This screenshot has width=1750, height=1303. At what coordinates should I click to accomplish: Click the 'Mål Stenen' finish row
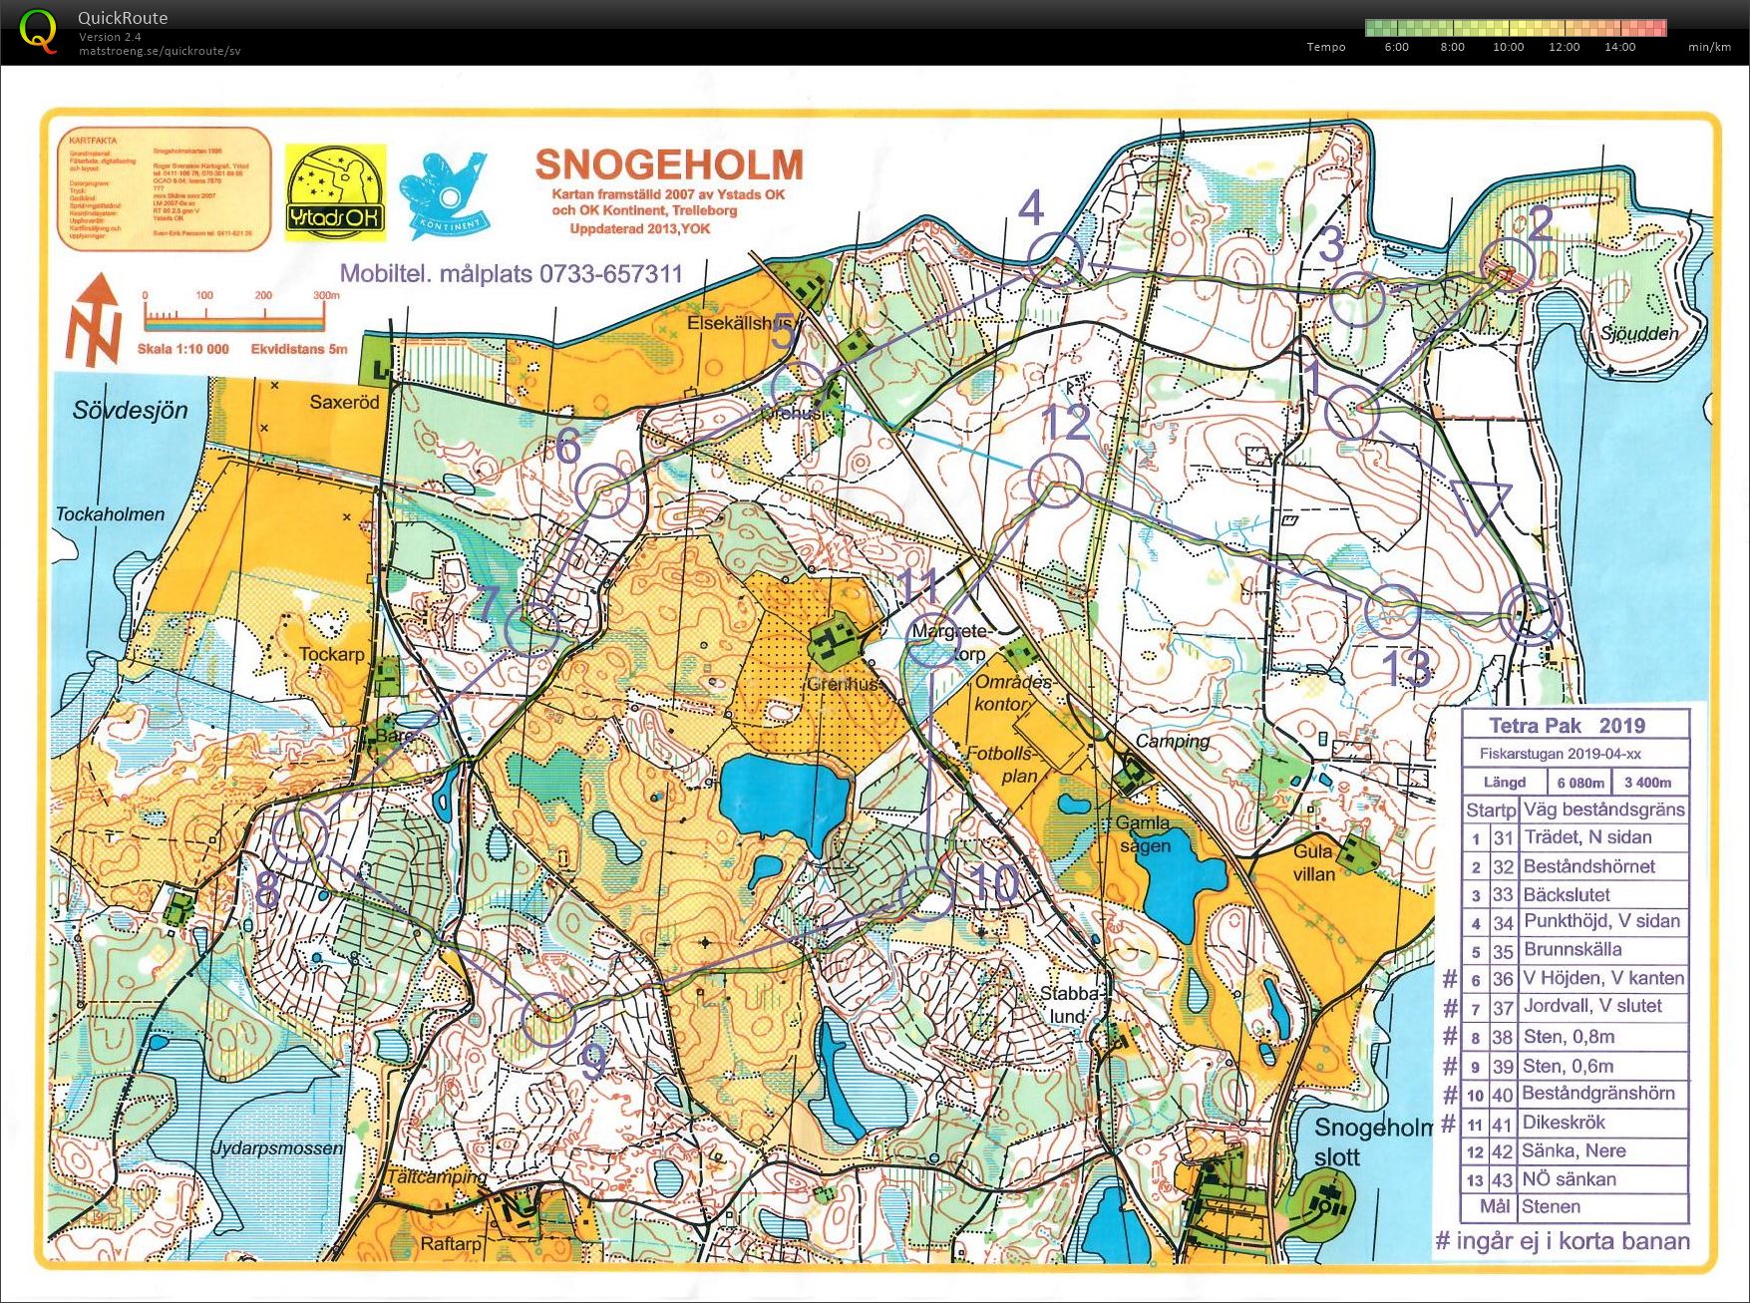click(x=1575, y=1207)
